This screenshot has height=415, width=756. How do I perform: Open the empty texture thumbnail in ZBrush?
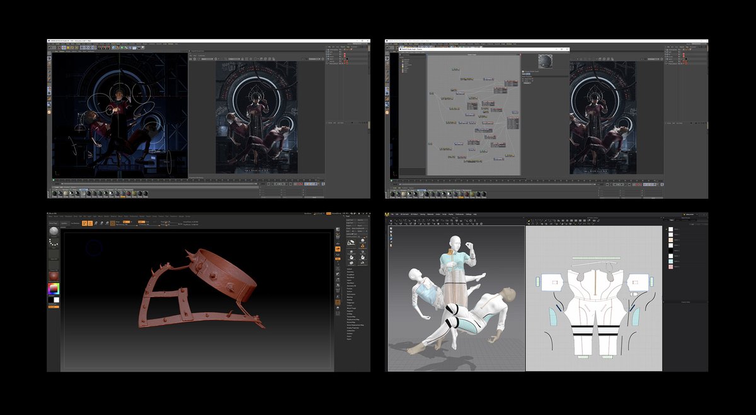54,265
